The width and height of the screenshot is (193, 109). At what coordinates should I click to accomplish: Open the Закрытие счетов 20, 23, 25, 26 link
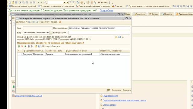[x=28, y=96]
